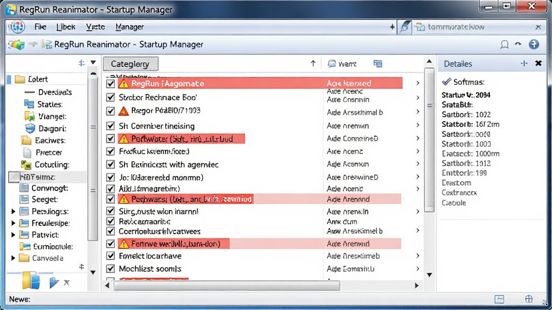Click the warning icon on RegRun iAagomate row
Image resolution: width=552 pixels, height=310 pixels.
[x=123, y=83]
